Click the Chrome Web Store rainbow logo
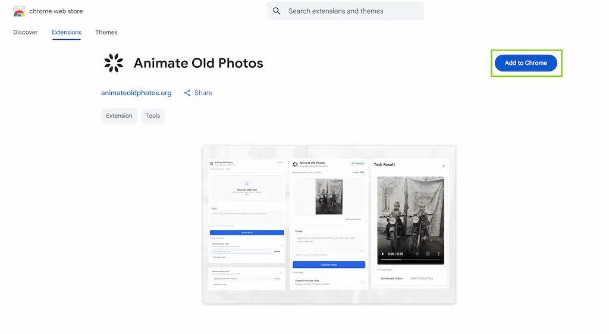Viewport: 609px width, 334px height. pos(19,11)
